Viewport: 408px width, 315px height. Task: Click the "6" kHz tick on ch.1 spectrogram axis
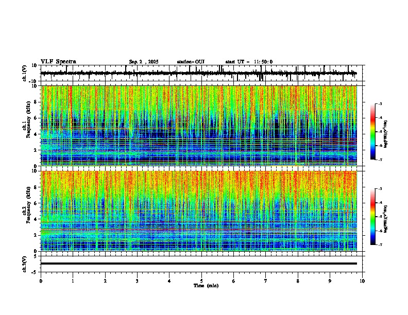click(x=36, y=118)
